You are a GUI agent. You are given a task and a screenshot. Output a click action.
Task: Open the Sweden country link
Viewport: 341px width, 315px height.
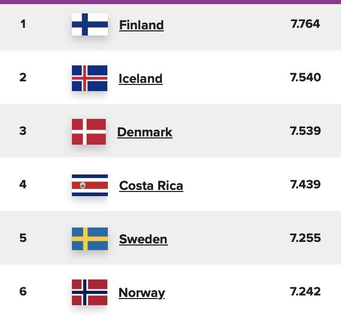coord(143,239)
